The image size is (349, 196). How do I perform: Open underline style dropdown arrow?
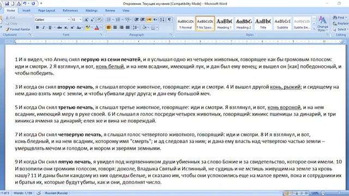[x=54, y=28]
